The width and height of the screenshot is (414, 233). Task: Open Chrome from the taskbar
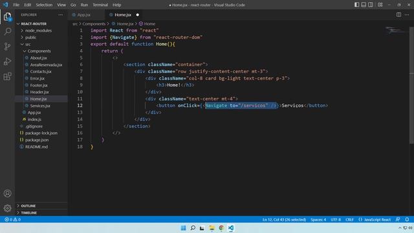click(221, 228)
